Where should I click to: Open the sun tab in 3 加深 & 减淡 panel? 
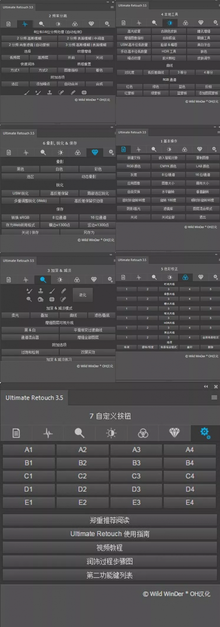pyautogui.click(x=60, y=280)
